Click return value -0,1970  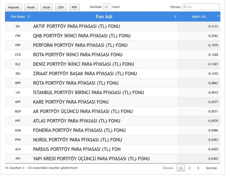213,45
